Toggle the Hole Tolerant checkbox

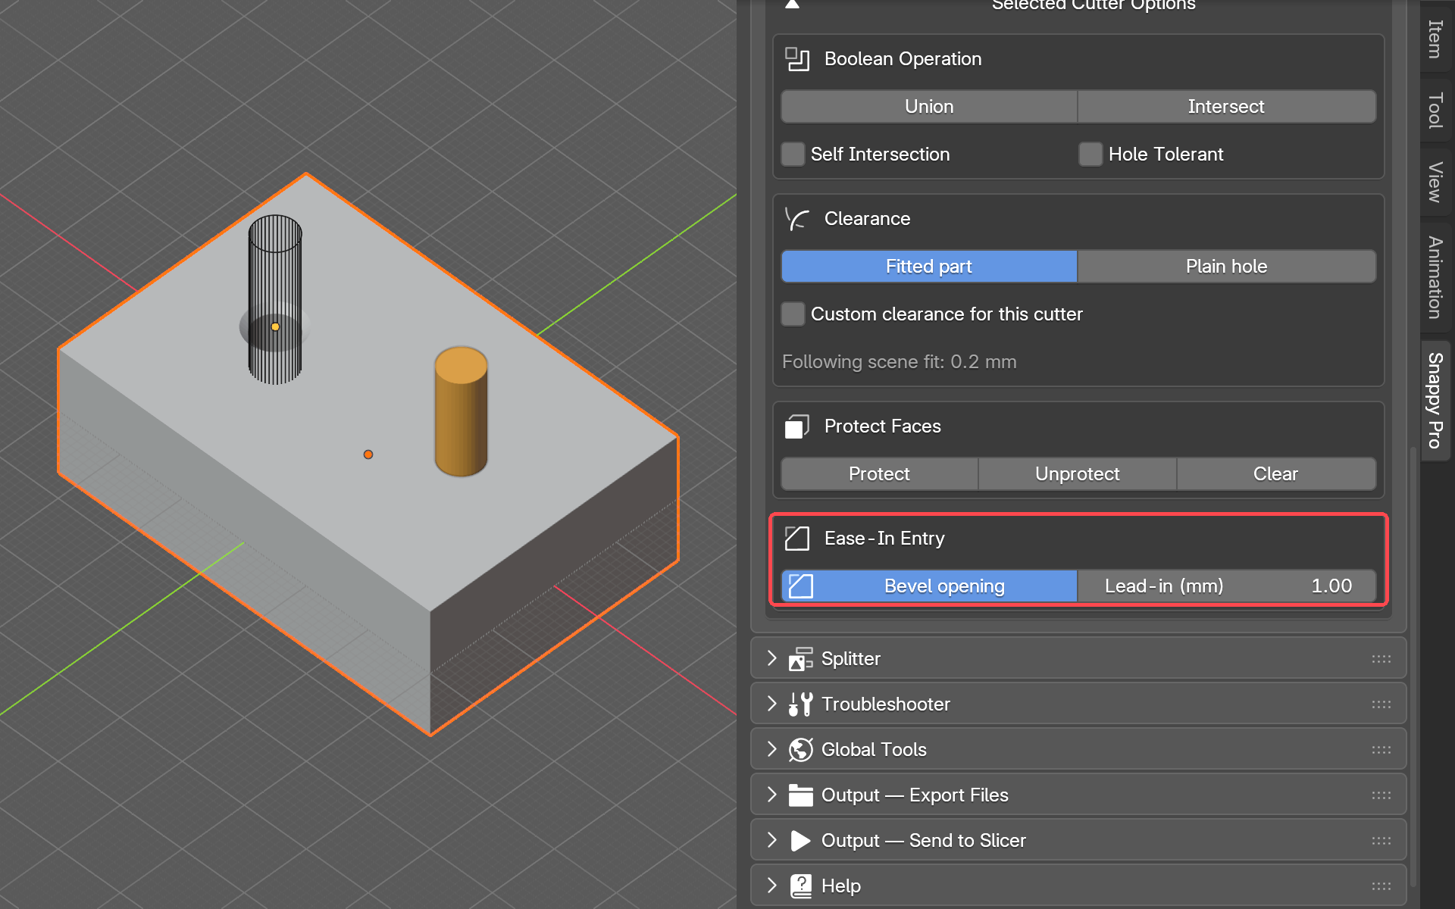tap(1090, 155)
